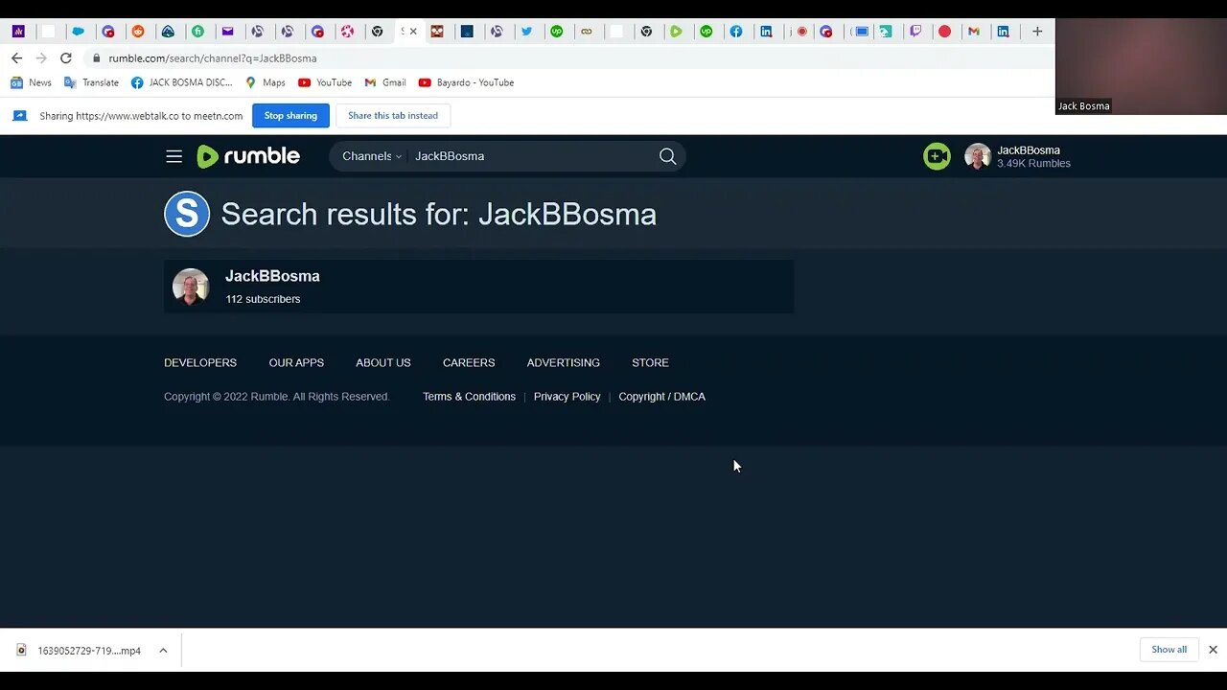1227x690 pixels.
Task: Switch to the Facebook tab
Action: pos(736,32)
